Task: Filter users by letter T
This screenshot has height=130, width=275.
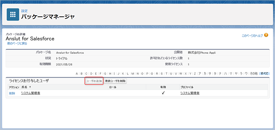Action: click(x=166, y=74)
